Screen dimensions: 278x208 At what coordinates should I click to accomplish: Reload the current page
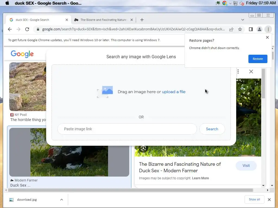[27, 29]
